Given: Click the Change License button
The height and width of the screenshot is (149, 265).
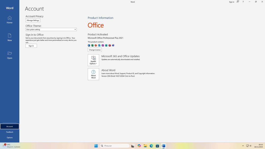Looking at the screenshot, I should click(x=95, y=50).
